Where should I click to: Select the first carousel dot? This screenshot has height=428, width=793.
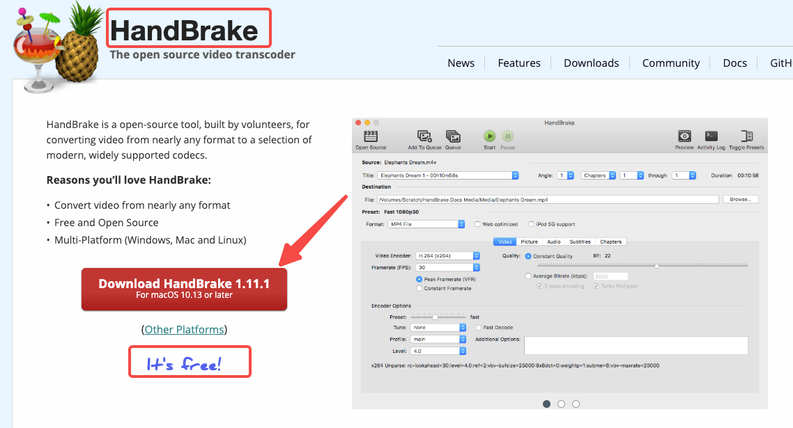pos(547,404)
